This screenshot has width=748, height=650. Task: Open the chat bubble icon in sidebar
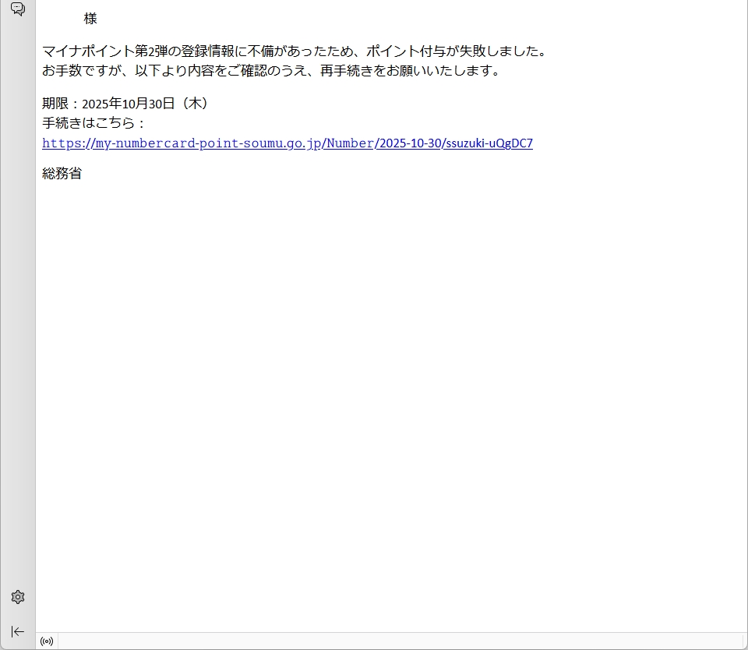pos(17,9)
